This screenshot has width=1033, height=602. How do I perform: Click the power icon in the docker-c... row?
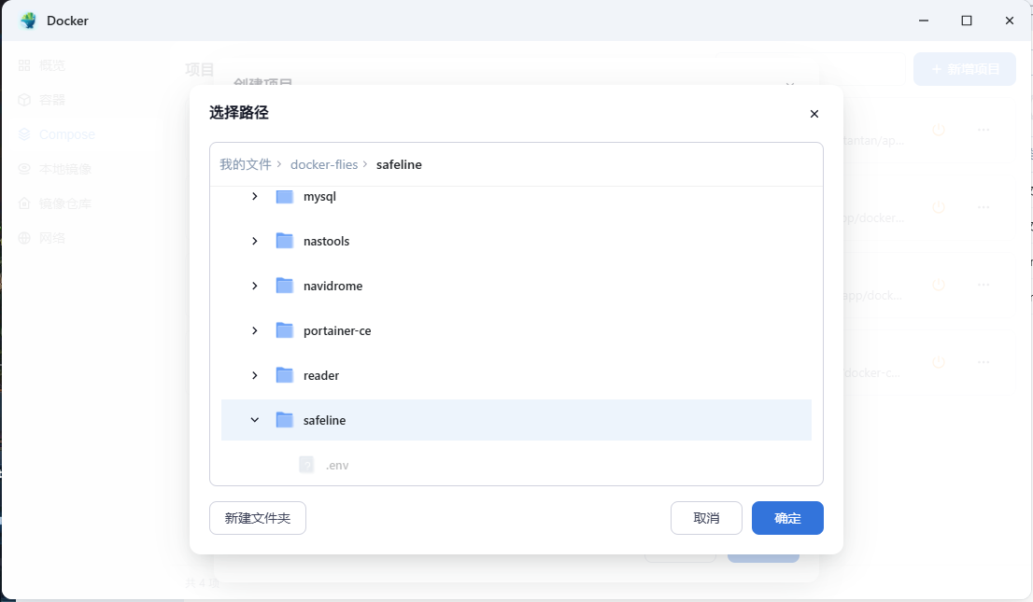pyautogui.click(x=939, y=362)
